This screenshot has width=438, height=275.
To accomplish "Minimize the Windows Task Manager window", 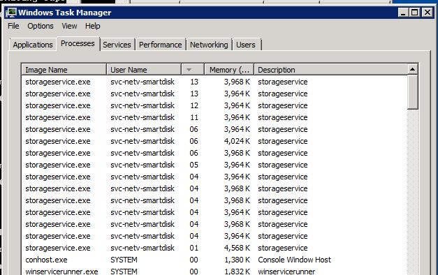I will click(403, 13).
